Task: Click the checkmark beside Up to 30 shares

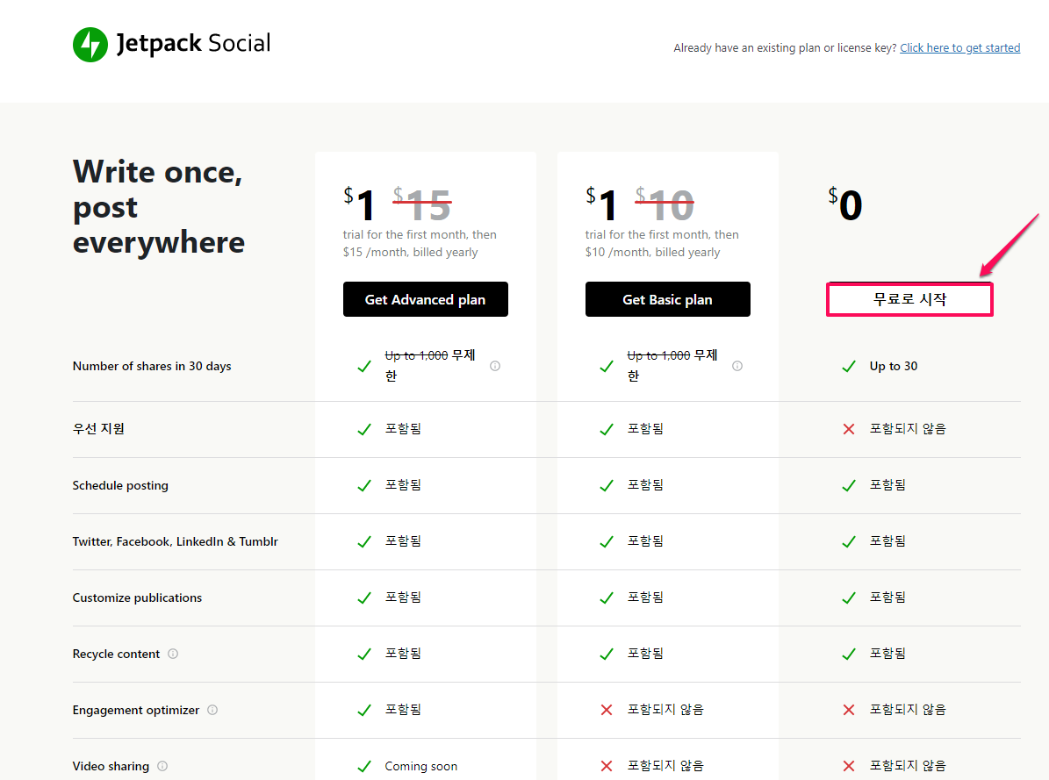Action: [x=848, y=366]
